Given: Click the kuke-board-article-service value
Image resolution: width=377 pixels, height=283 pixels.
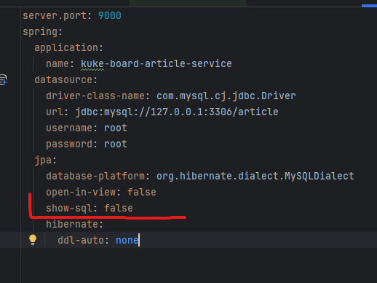Looking at the screenshot, I should tap(156, 63).
